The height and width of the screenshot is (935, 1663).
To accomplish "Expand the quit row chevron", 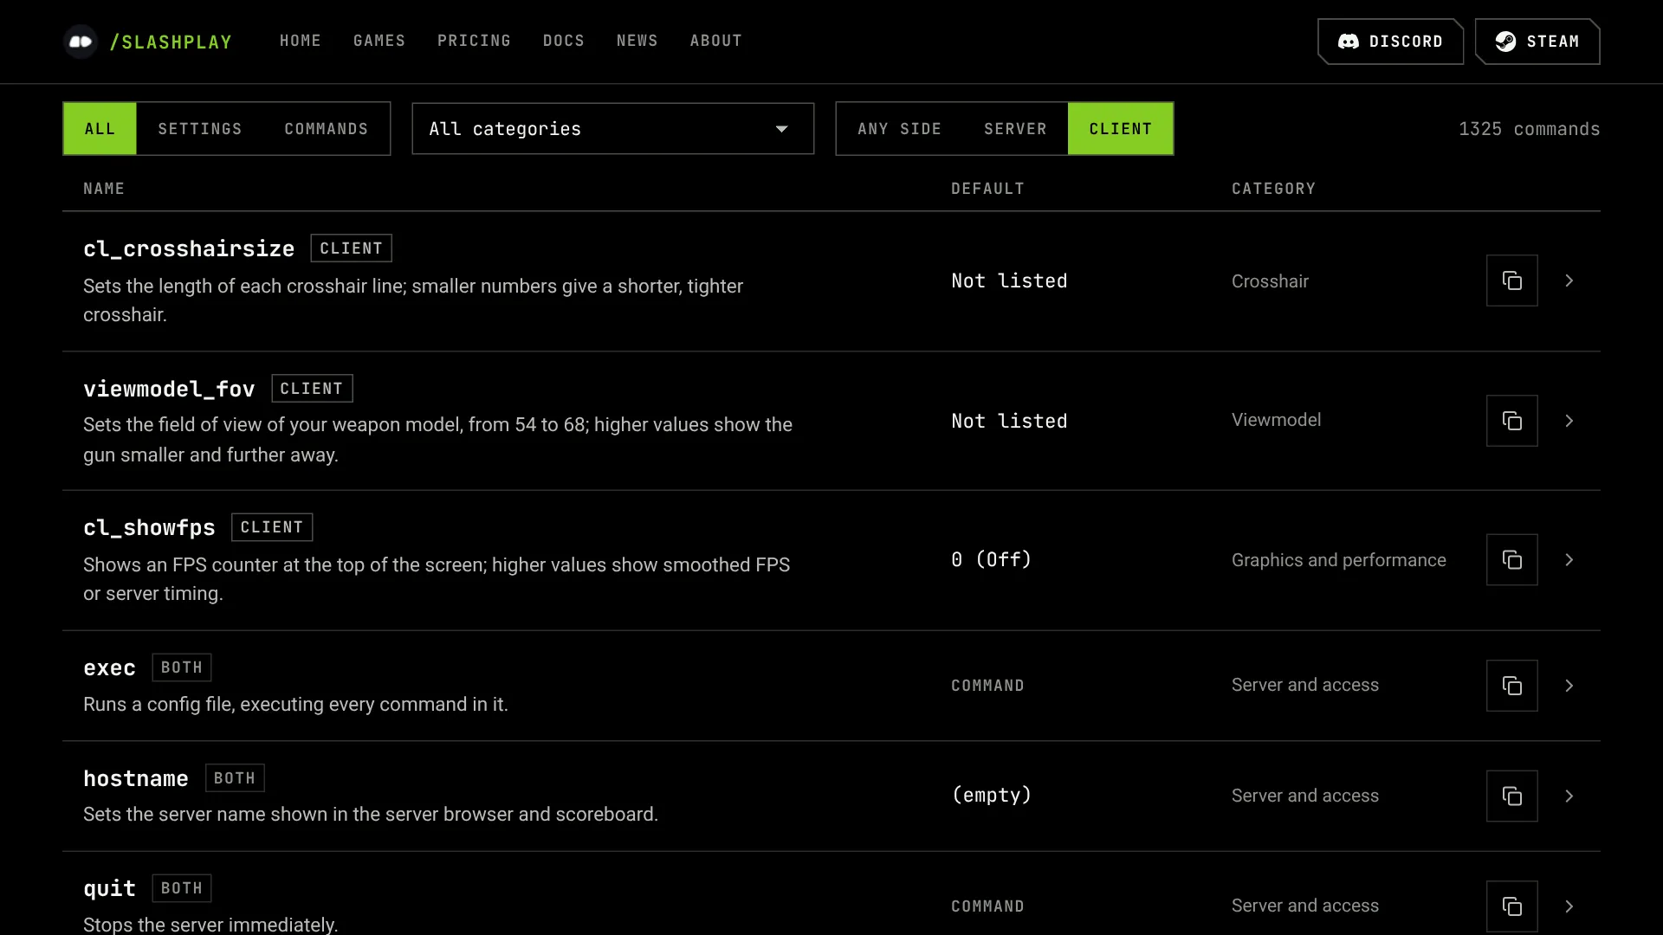I will click(1569, 906).
